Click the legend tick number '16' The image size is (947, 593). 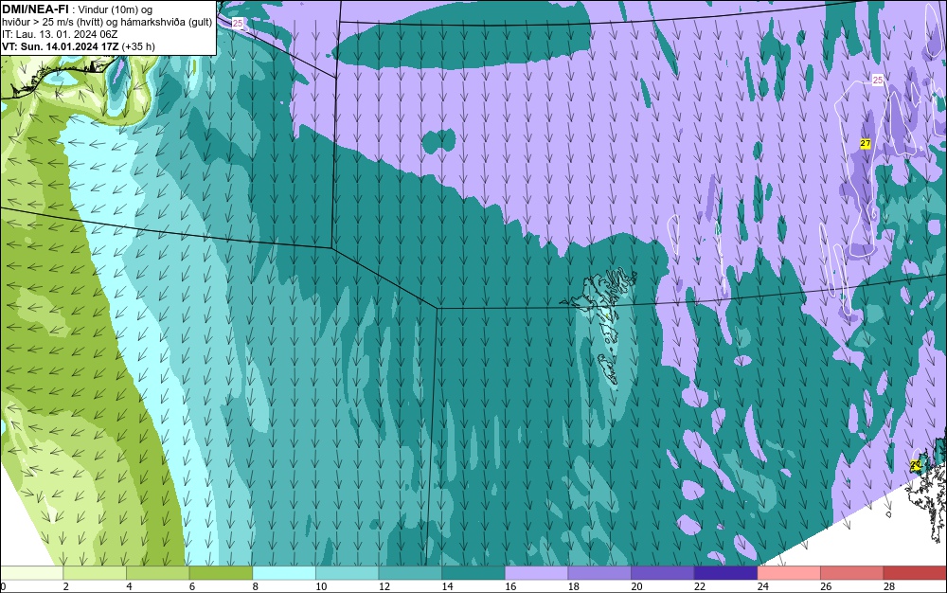(510, 586)
